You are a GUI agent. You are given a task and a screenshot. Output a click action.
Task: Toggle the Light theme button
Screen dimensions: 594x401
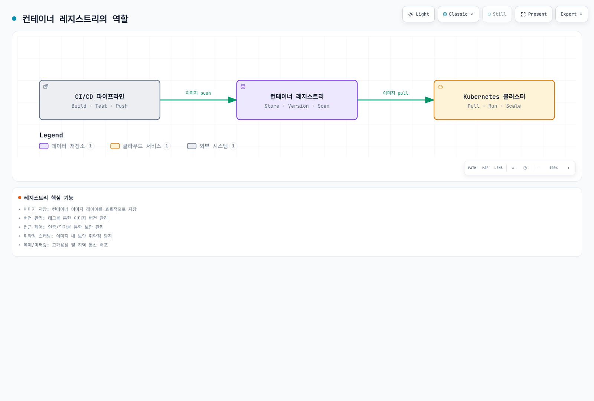418,14
